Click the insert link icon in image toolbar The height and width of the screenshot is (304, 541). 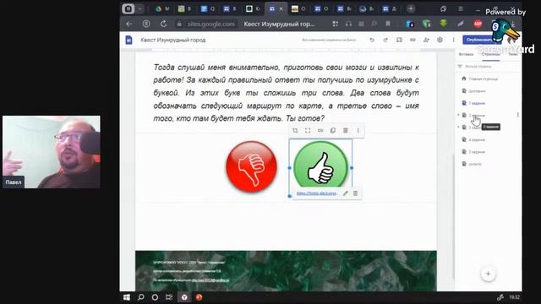click(x=320, y=130)
